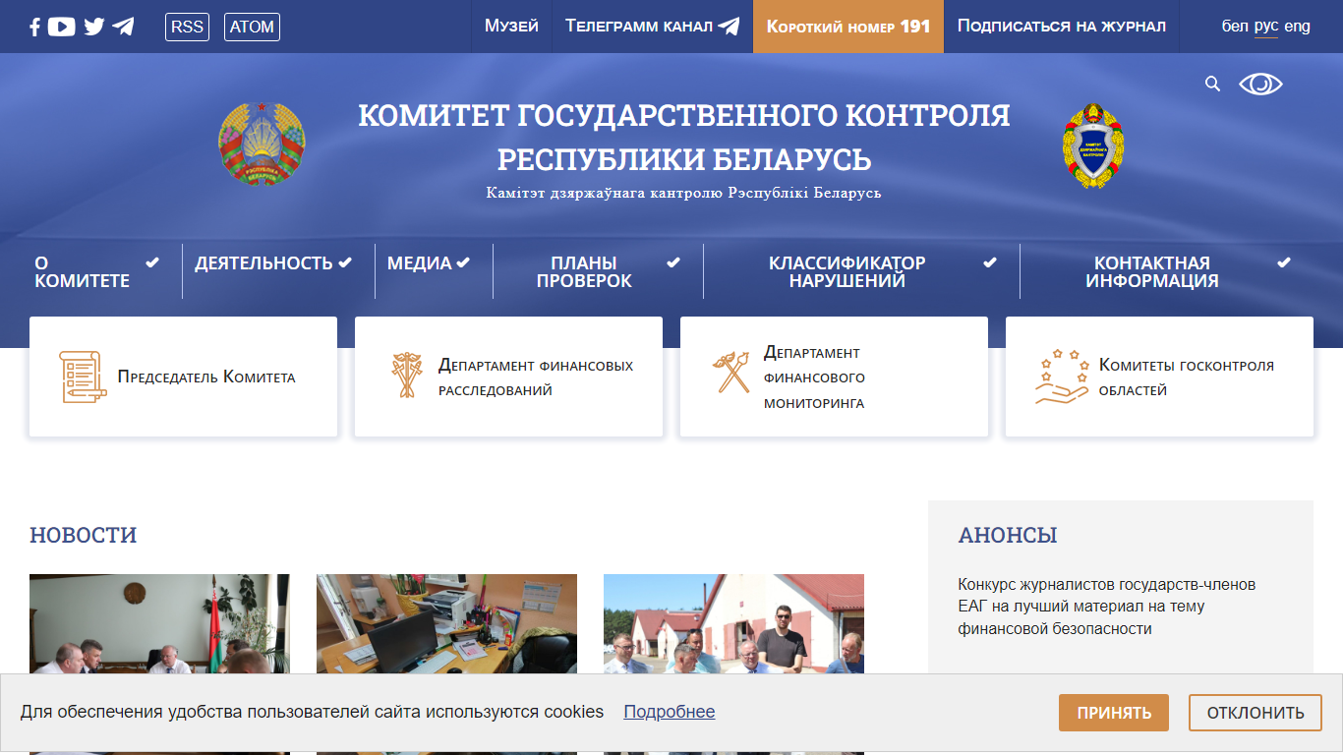Click the Новости heading

84,535
